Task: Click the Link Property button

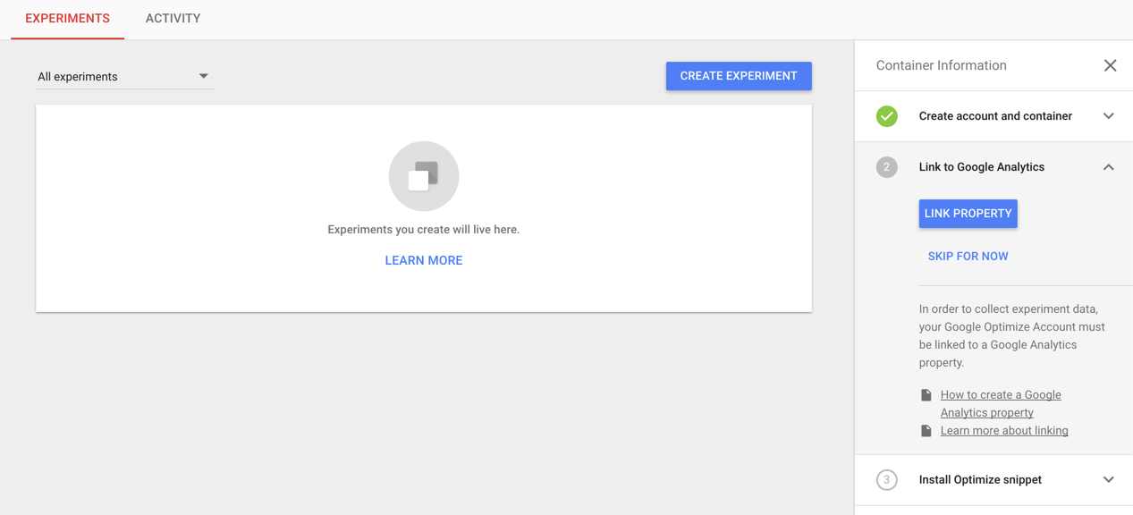Action: pyautogui.click(x=968, y=214)
